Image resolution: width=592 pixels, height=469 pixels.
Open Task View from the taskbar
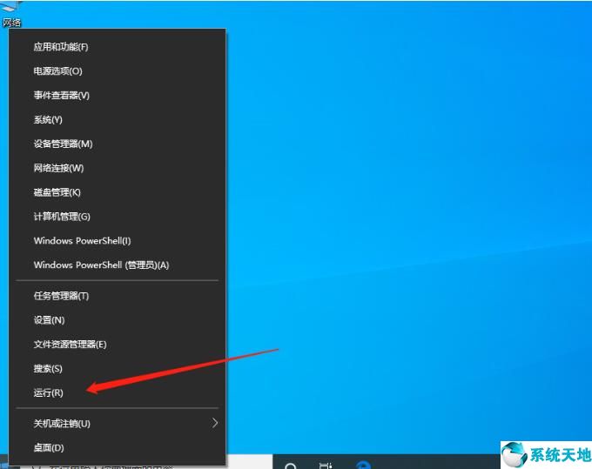pyautogui.click(x=326, y=466)
